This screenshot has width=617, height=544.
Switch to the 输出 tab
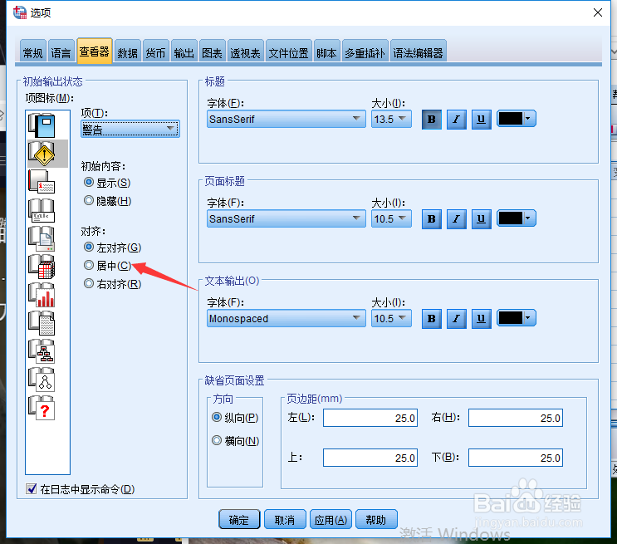(184, 52)
